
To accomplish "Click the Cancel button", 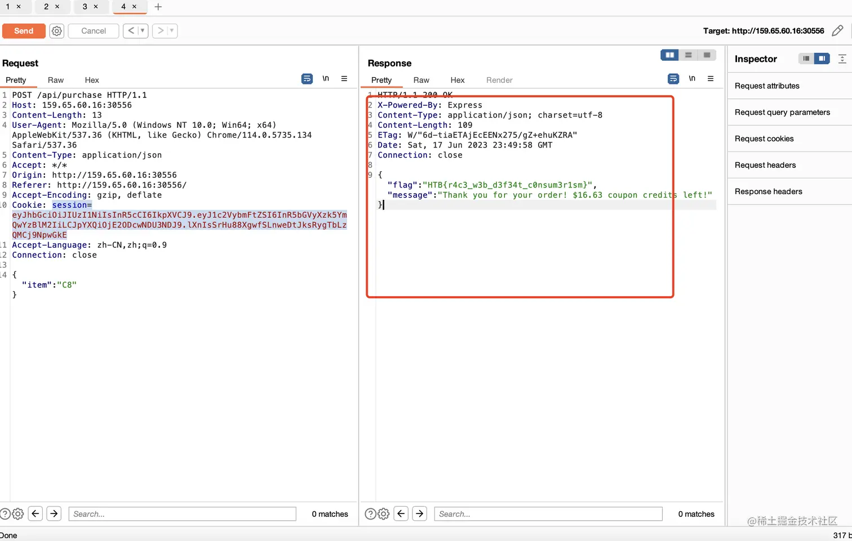I will (x=94, y=31).
